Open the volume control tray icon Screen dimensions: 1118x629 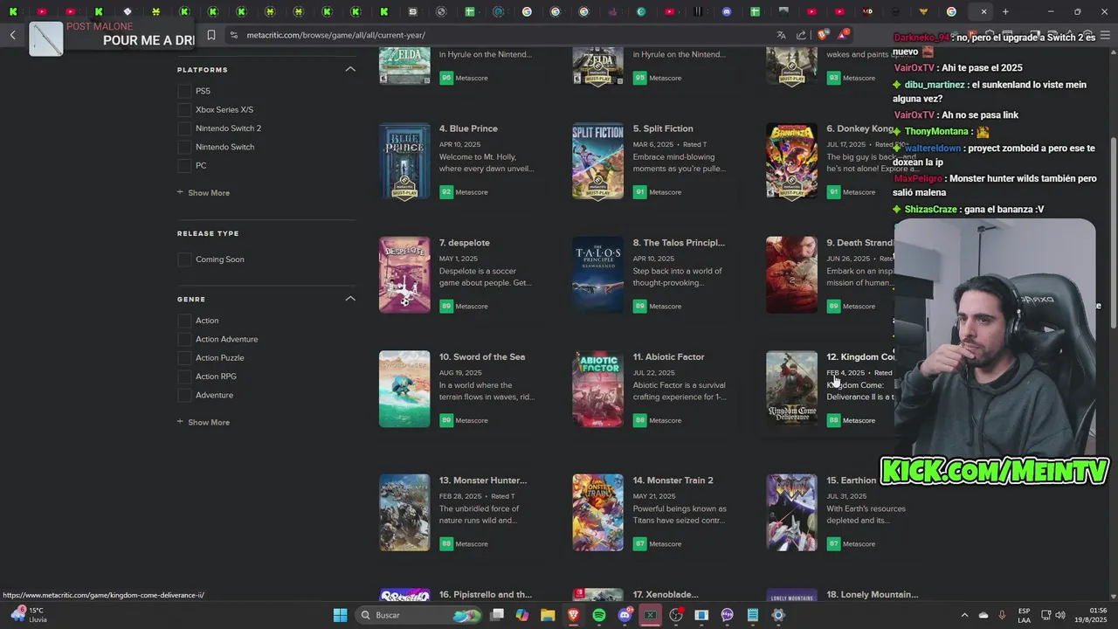click(x=1060, y=615)
